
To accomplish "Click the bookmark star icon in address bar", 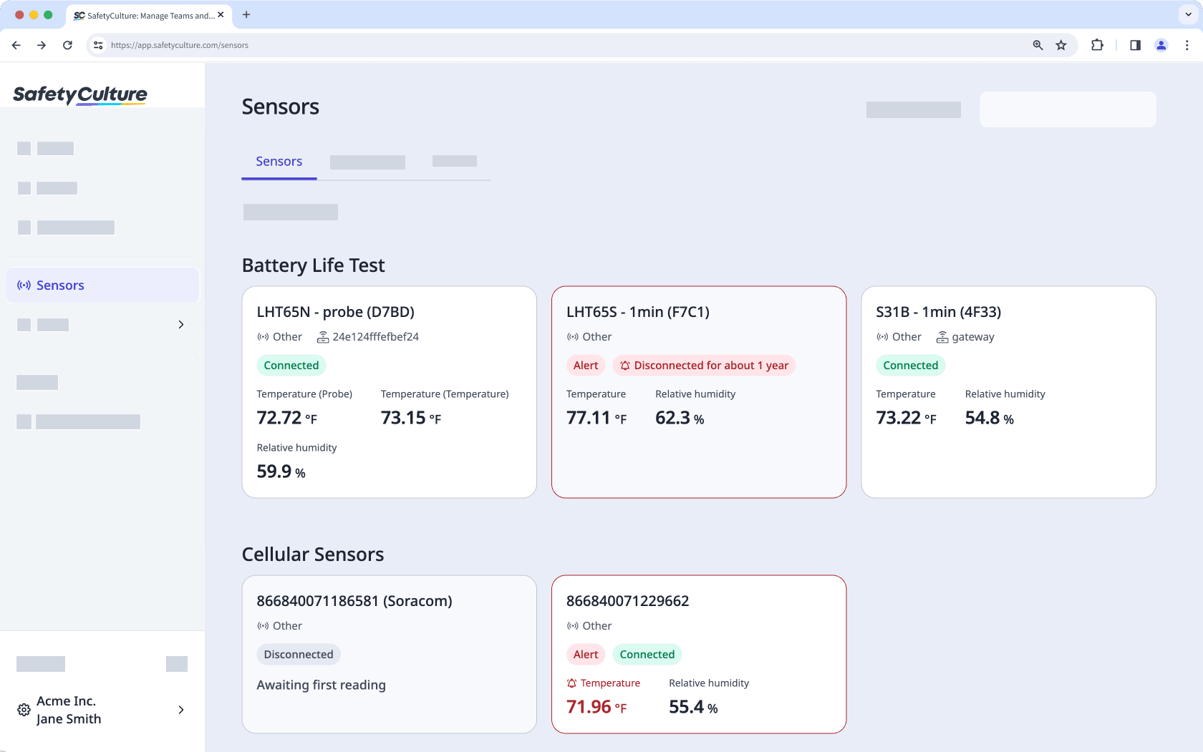I will click(x=1061, y=45).
